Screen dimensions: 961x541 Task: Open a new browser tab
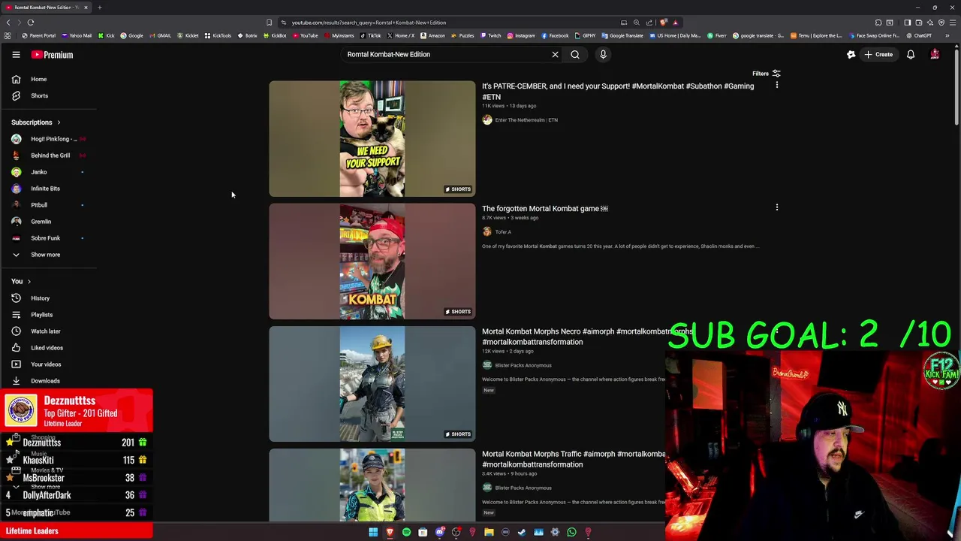pos(99,8)
